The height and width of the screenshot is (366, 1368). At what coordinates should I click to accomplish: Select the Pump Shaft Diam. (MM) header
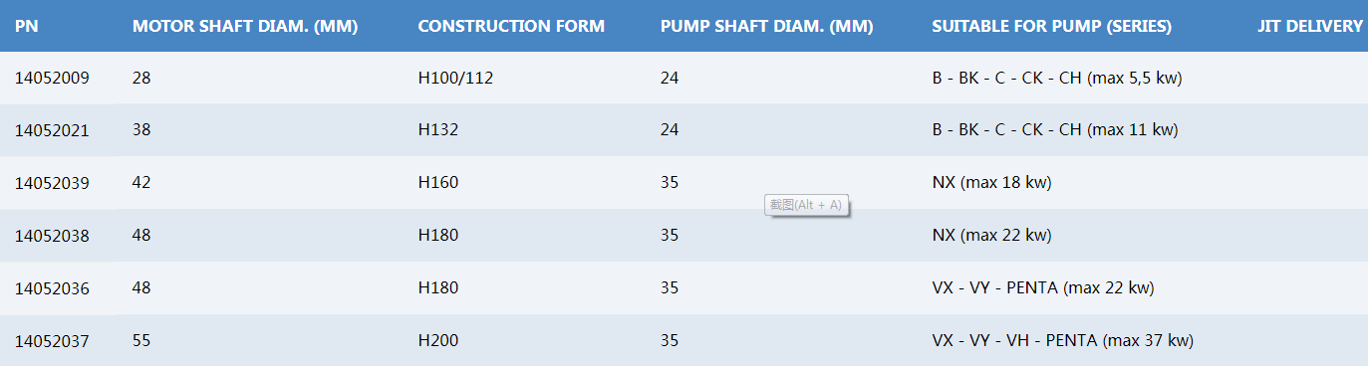[767, 26]
